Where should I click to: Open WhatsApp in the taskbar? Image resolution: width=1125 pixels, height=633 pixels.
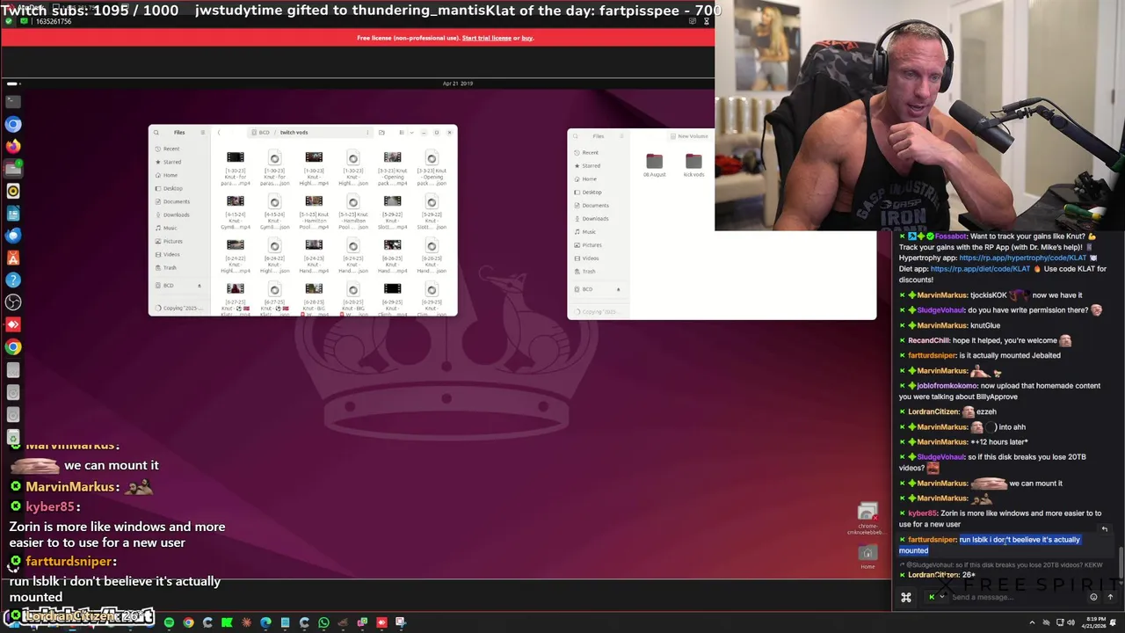click(323, 622)
